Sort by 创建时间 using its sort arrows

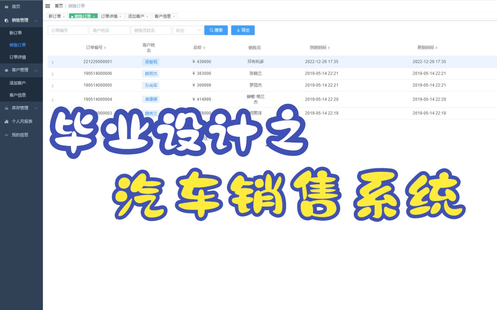(x=329, y=48)
